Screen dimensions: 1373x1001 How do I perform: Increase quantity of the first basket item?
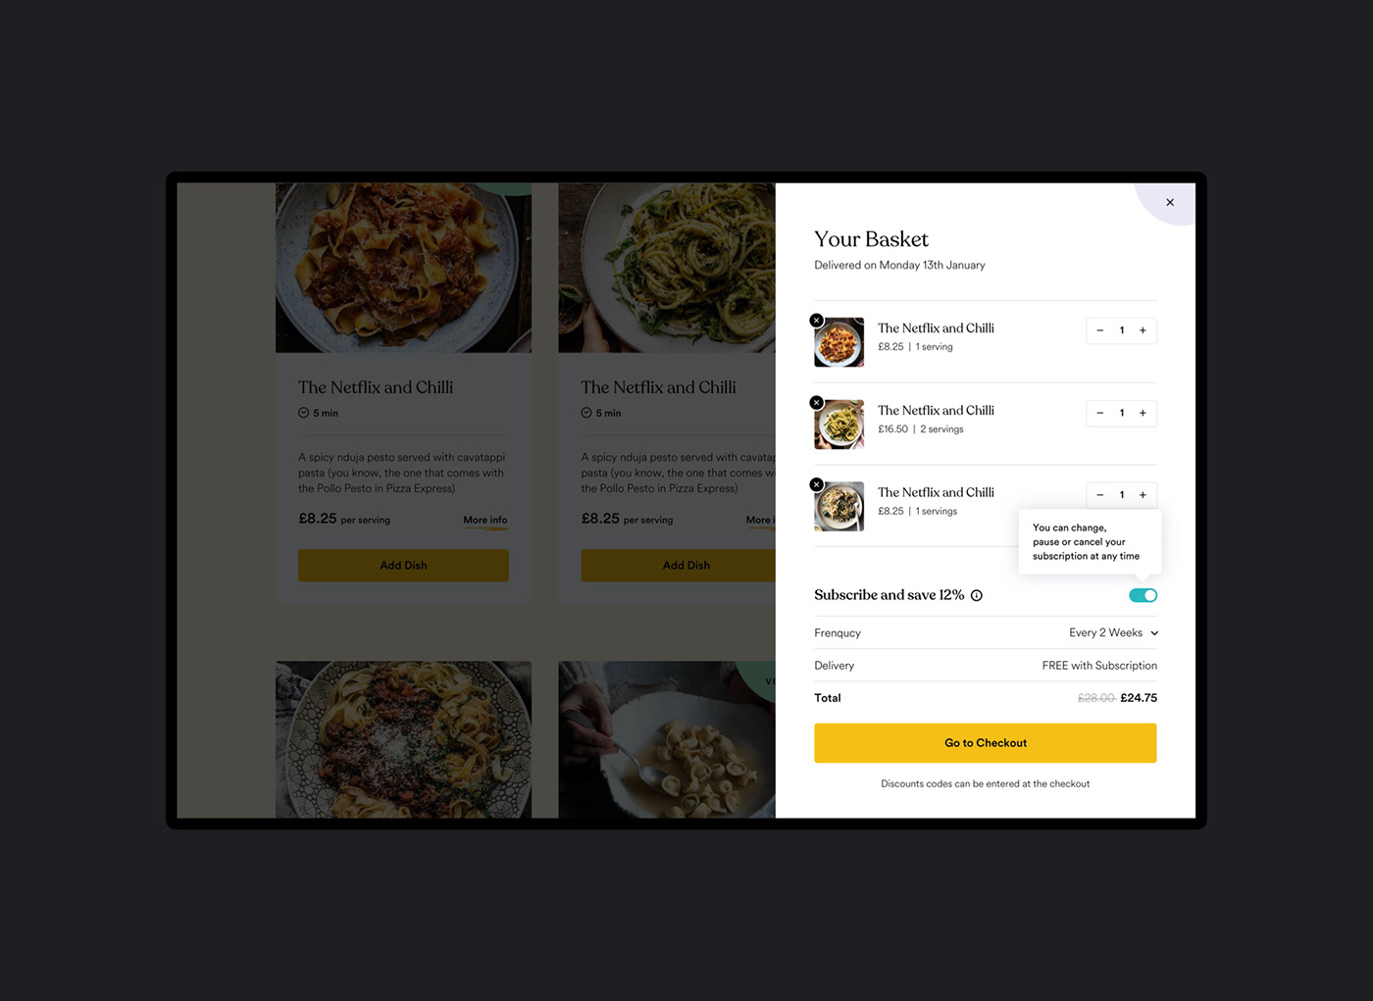tap(1143, 330)
